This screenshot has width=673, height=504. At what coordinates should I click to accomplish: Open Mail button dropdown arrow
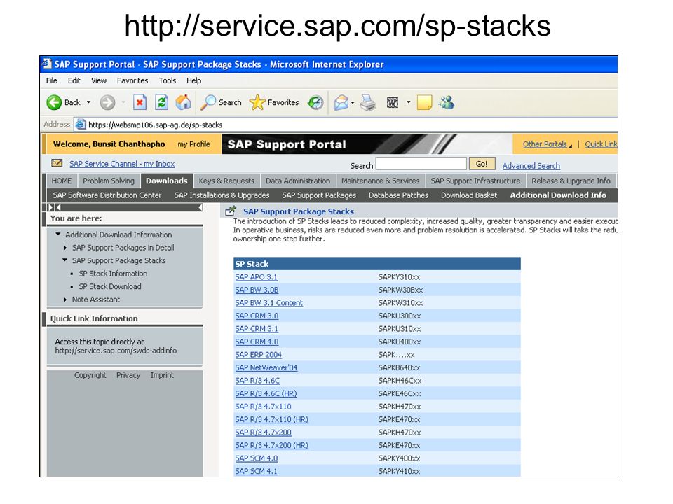click(x=353, y=102)
